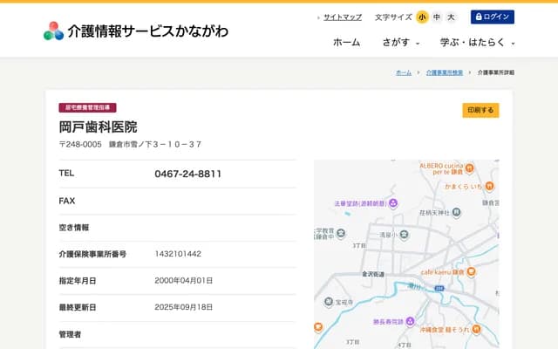Set font size to 大
Viewport: 558px width, 349px height.
[x=451, y=17]
